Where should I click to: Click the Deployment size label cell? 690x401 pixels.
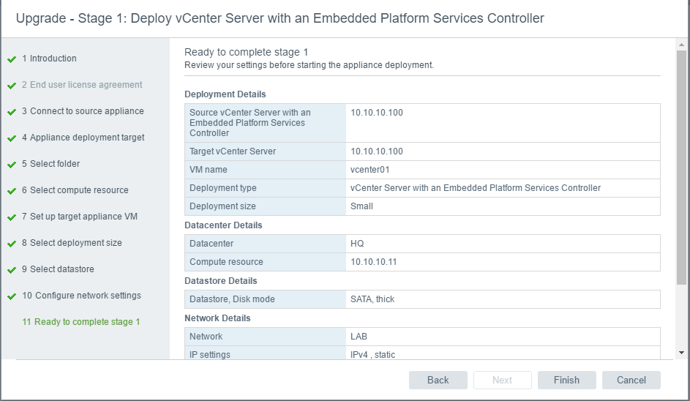tap(266, 206)
